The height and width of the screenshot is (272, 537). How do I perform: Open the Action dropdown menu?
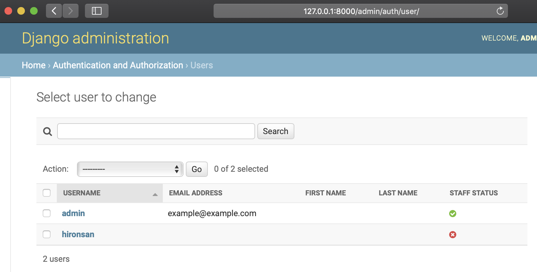click(130, 169)
